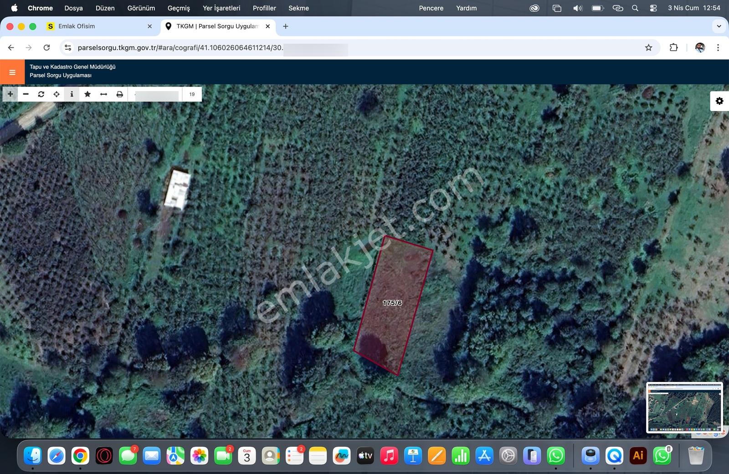Open the orange hamburger side menu
This screenshot has width=729, height=474.
(x=12, y=72)
